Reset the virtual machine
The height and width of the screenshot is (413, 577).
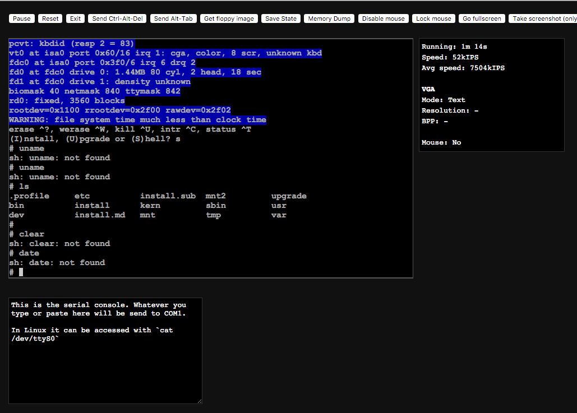click(x=50, y=18)
